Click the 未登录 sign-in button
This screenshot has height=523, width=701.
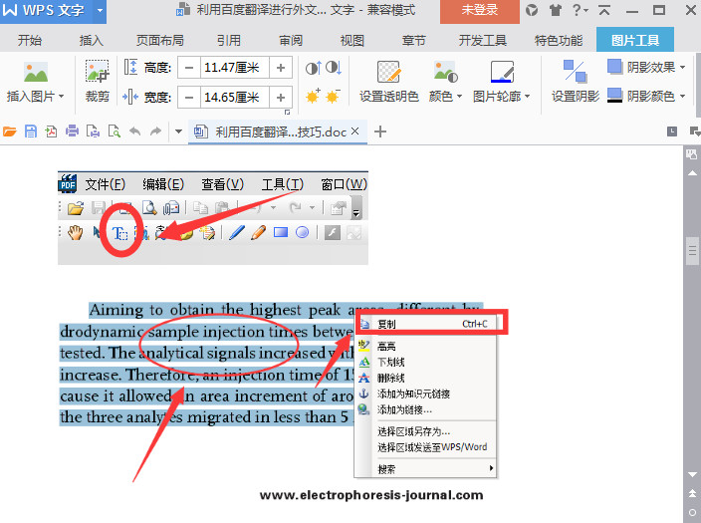point(480,11)
